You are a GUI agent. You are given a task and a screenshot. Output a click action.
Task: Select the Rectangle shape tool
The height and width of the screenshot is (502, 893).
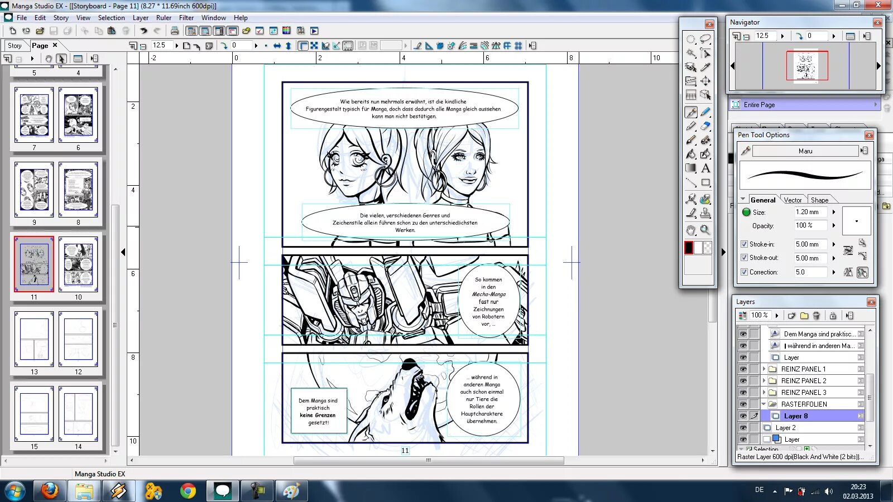[x=705, y=182]
